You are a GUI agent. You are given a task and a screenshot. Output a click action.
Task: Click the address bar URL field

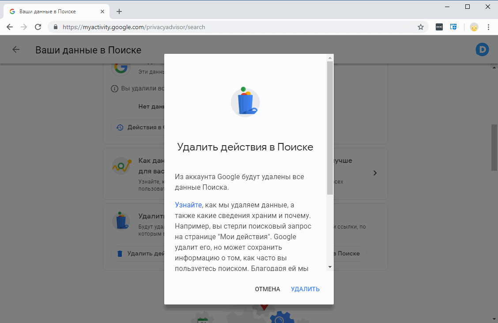(238, 27)
